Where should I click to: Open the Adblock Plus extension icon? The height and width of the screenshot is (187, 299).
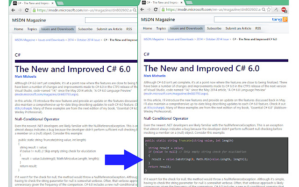coord(284,10)
